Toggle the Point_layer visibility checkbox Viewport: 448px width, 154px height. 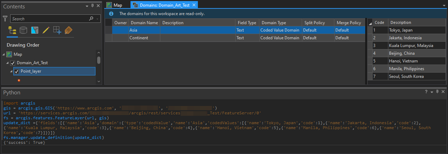coord(17,72)
